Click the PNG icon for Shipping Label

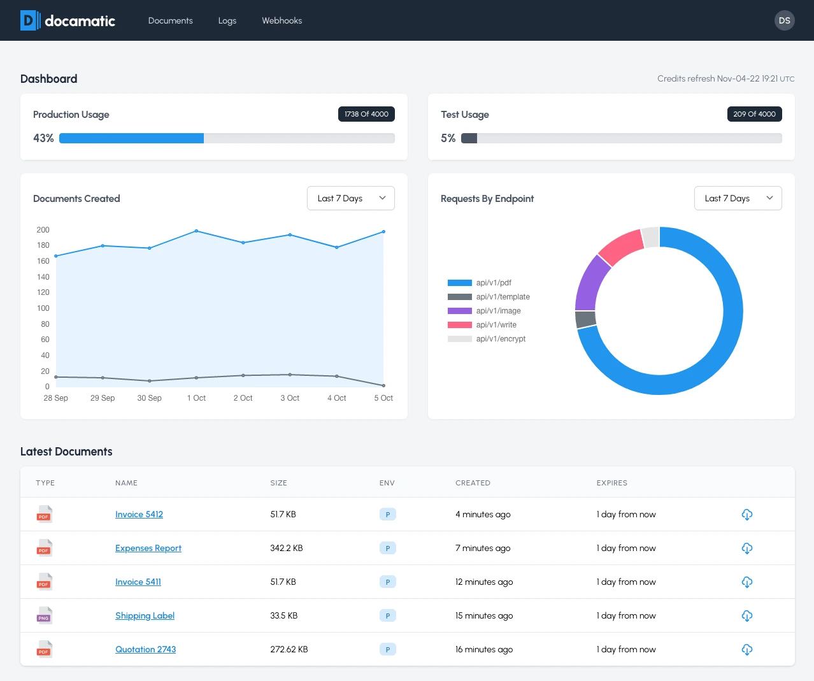(44, 615)
